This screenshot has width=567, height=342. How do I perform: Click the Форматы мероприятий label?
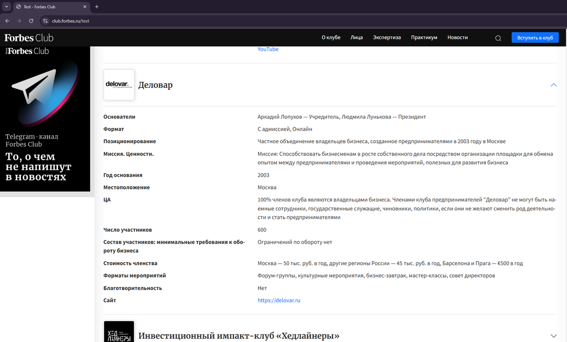(135, 276)
